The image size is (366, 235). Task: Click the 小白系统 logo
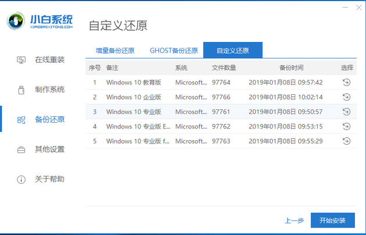tap(40, 21)
